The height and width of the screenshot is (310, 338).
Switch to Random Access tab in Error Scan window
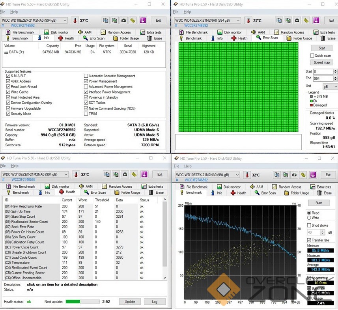click(289, 32)
